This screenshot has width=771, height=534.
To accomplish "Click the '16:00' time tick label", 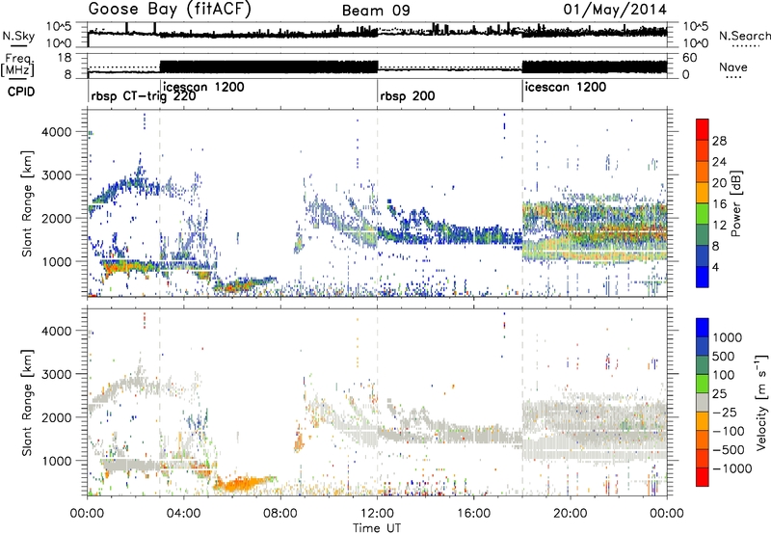I will (473, 514).
